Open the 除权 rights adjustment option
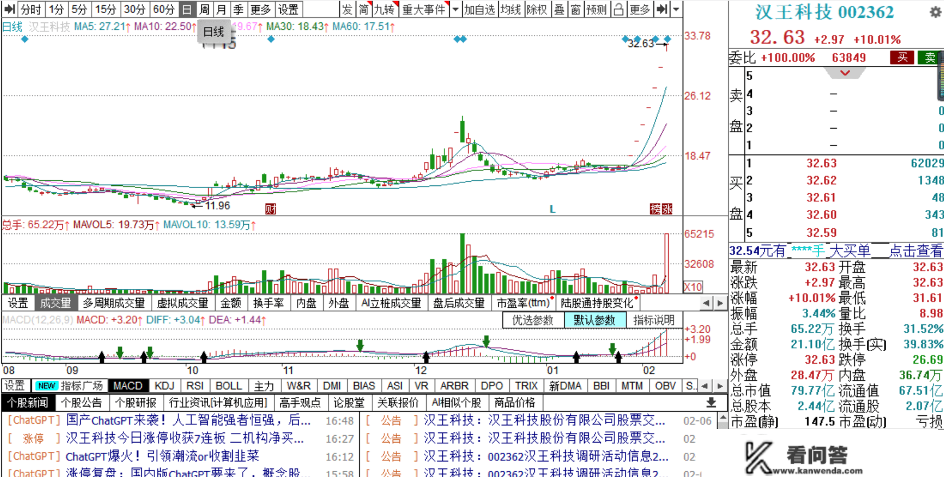 coord(537,9)
